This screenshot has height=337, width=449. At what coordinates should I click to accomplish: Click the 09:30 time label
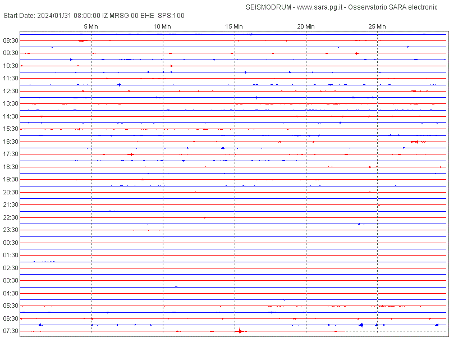tap(11, 53)
